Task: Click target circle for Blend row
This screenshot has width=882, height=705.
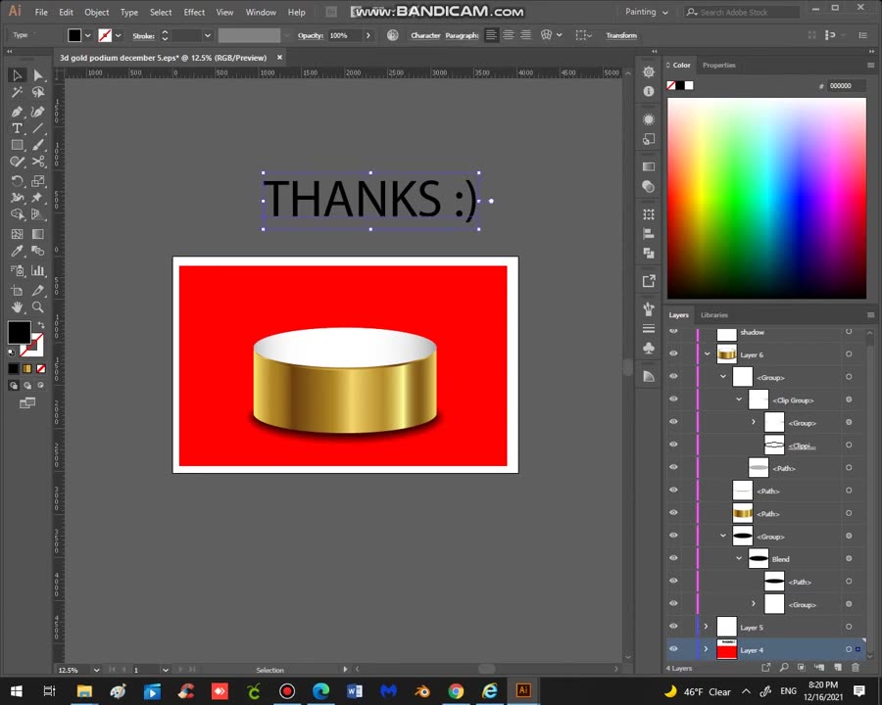Action: [x=849, y=559]
